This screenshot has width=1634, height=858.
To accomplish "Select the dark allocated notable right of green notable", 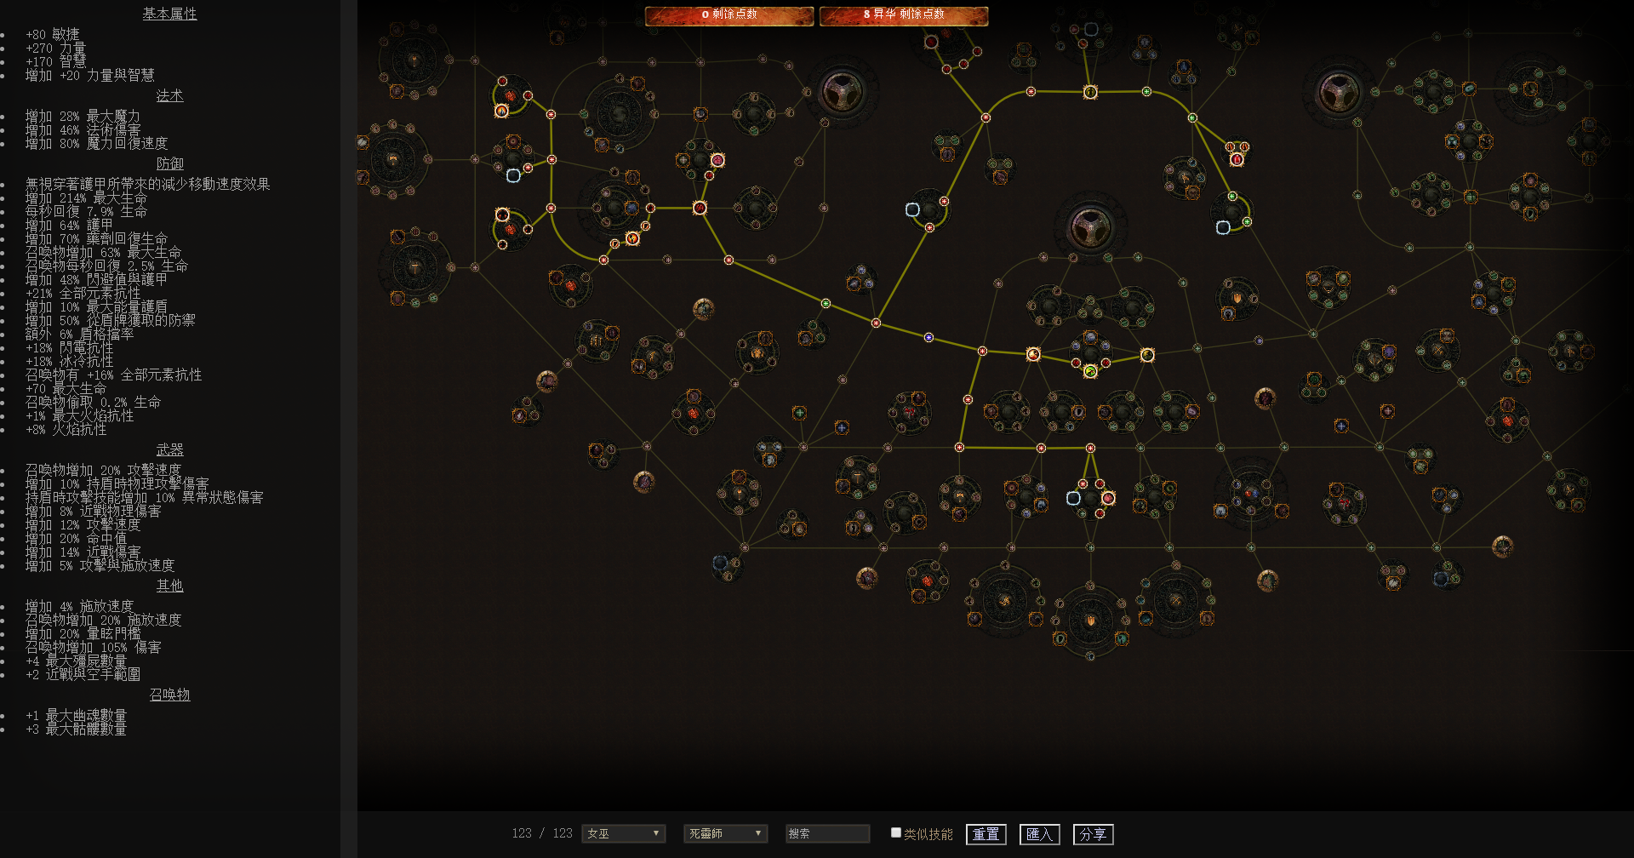I will [x=1147, y=354].
